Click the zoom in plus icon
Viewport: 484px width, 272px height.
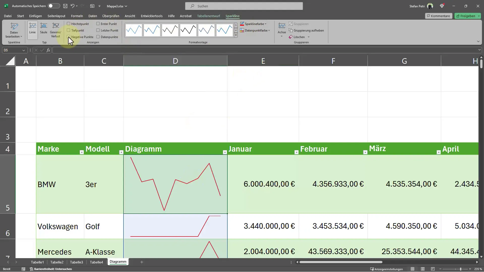click(470, 269)
